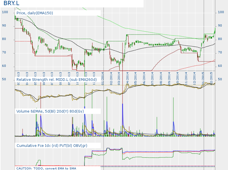Click the right axis value 100
This screenshot has height=170, width=228.
(221, 12)
